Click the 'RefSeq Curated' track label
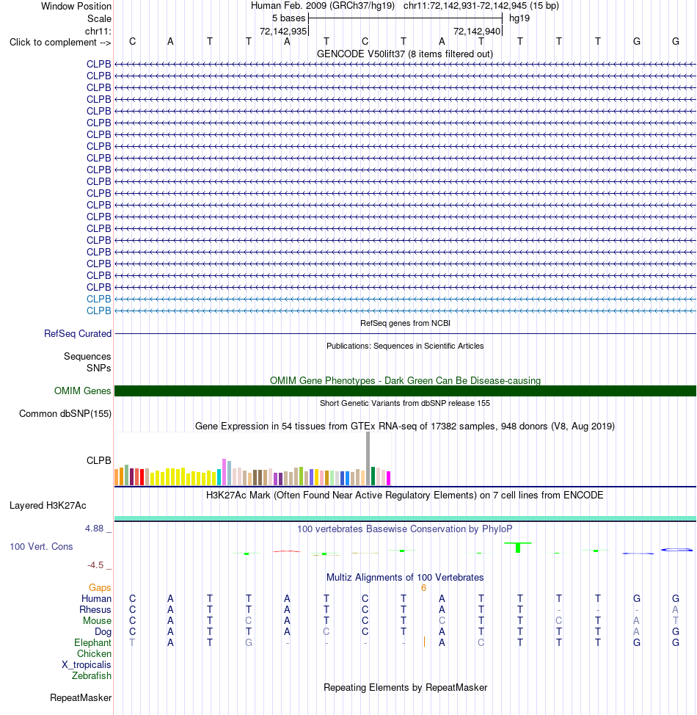Image resolution: width=697 pixels, height=715 pixels. 78,334
